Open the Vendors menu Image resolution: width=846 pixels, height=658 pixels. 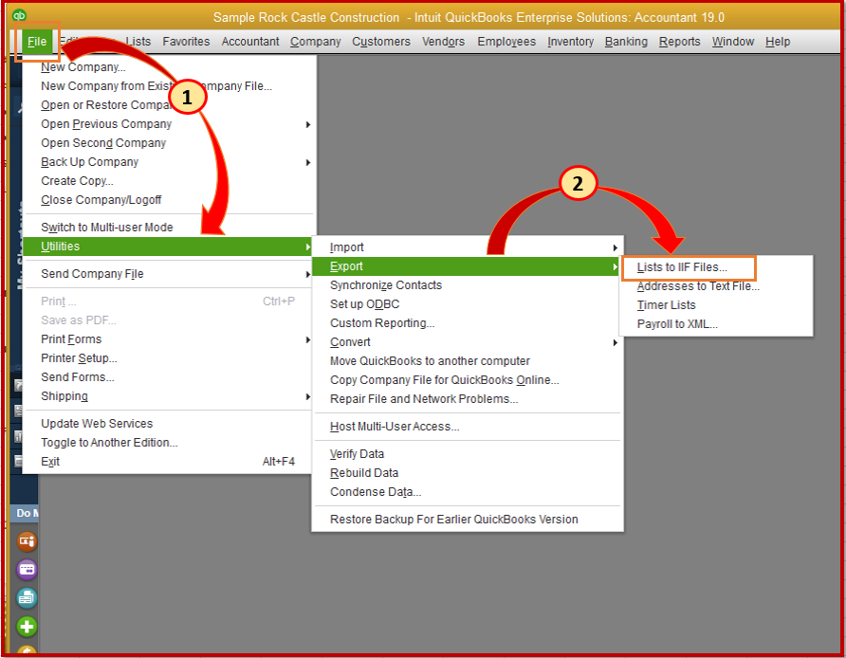click(x=443, y=42)
